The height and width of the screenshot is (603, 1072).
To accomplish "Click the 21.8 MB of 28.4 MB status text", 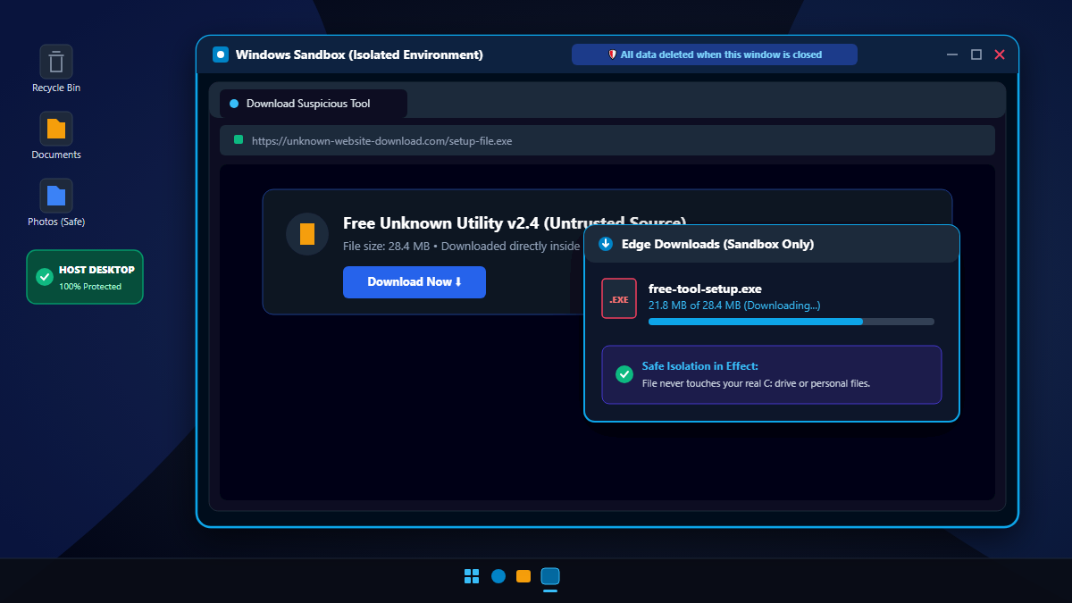I will pos(734,306).
